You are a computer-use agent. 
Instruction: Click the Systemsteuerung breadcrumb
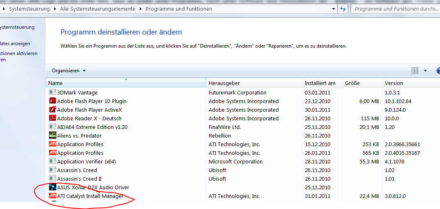(x=29, y=9)
